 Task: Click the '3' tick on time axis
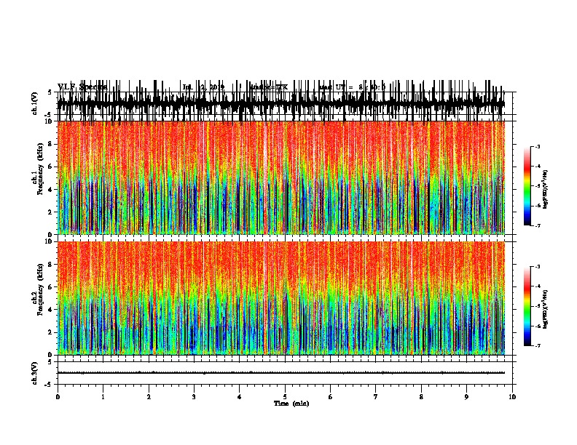click(194, 397)
